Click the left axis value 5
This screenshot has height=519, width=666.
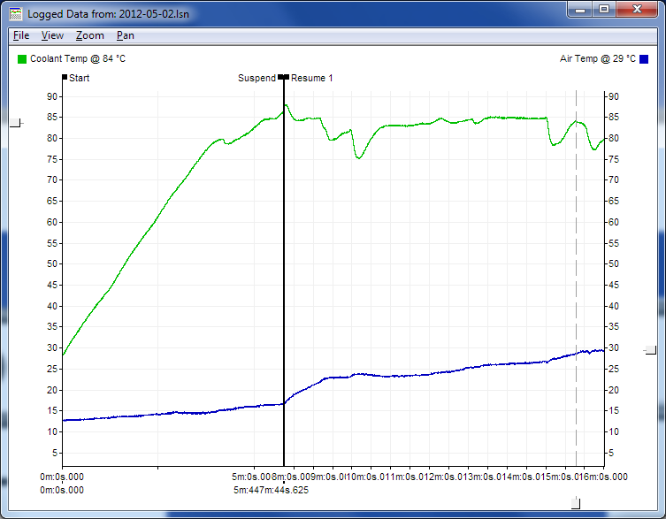pyautogui.click(x=55, y=453)
